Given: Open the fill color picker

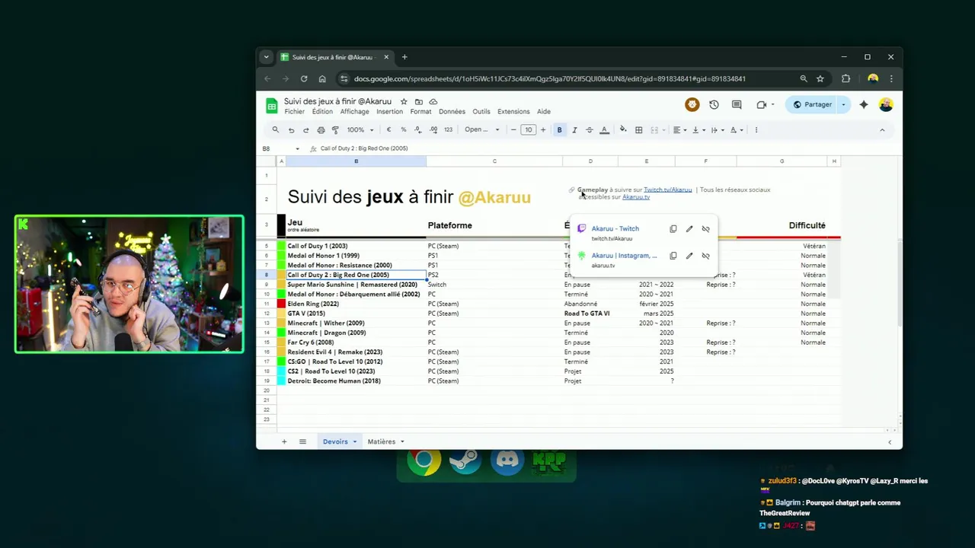Looking at the screenshot, I should click(623, 130).
